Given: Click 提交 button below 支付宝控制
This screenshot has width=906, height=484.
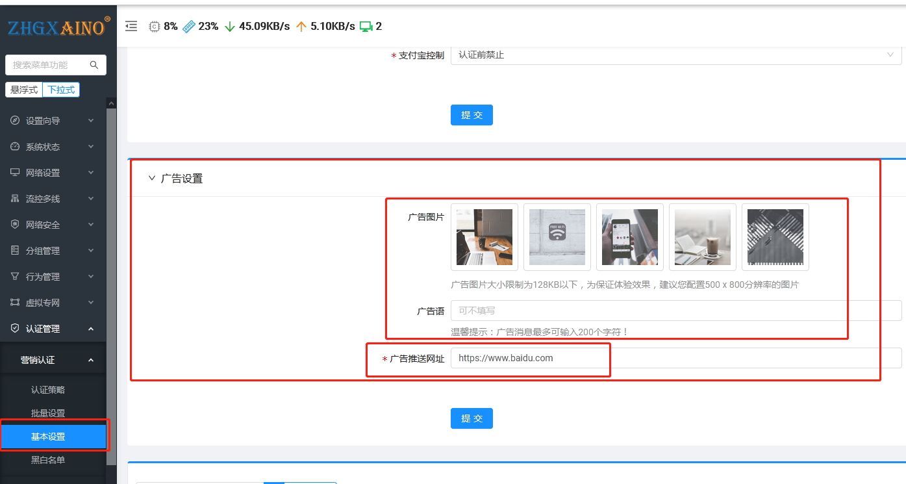Looking at the screenshot, I should (472, 115).
